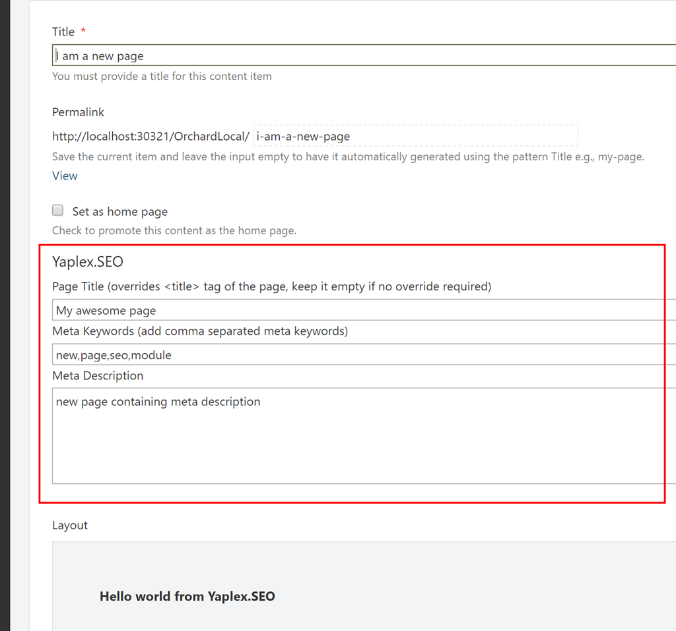Click the 'Meta Keywords' label text
Viewport: 676px width, 631px height.
(x=199, y=331)
